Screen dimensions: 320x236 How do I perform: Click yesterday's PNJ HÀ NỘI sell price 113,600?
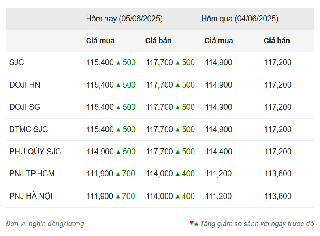point(278,196)
